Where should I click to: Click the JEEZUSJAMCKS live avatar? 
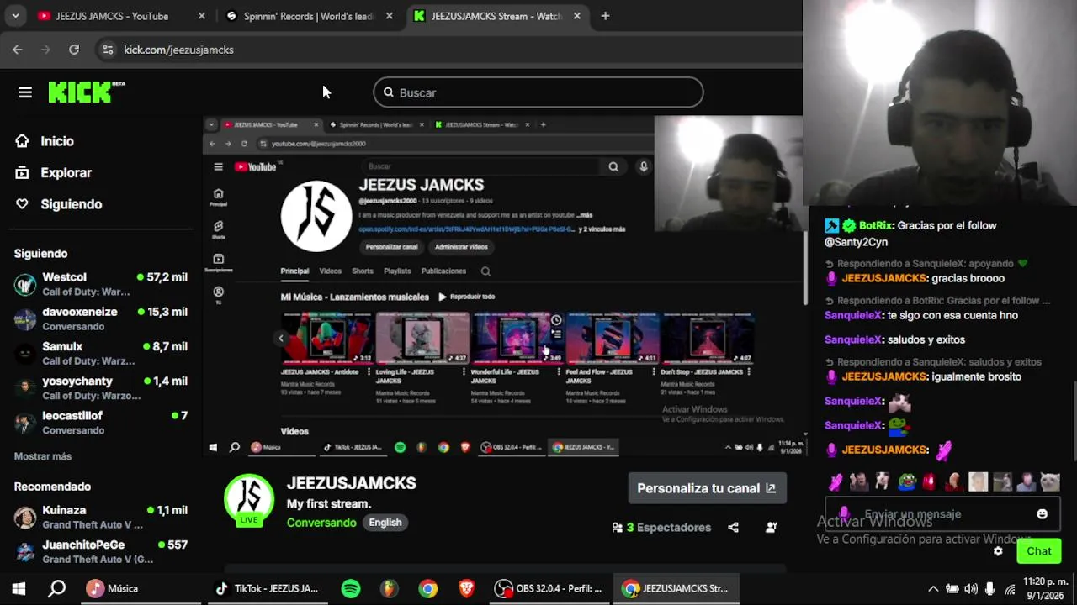(249, 501)
